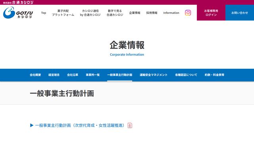Viewport: 254px width, 158px height.
Task: Click 株式会社合通カシロジ text in top bar
Action: coord(18,2)
